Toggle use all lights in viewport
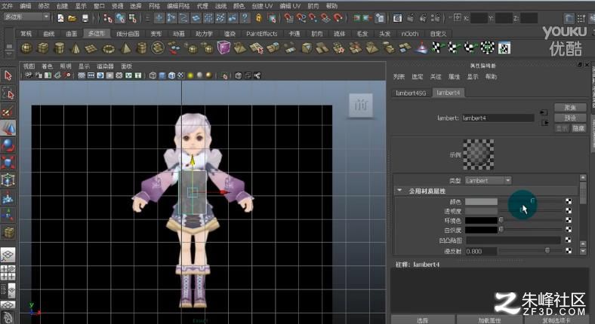Image resolution: width=595 pixels, height=324 pixels. point(190,75)
